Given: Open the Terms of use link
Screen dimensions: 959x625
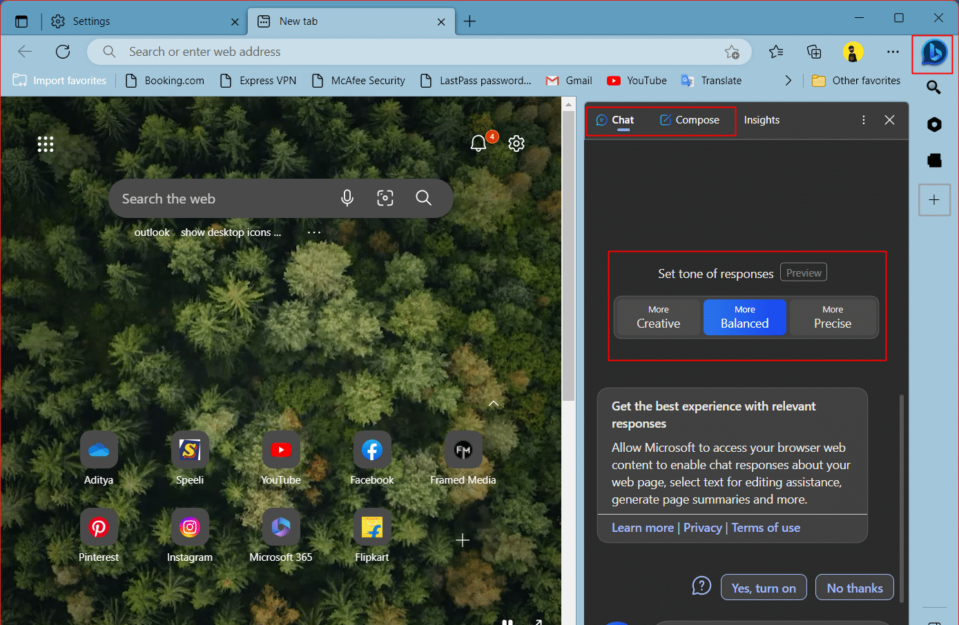Looking at the screenshot, I should [x=766, y=528].
